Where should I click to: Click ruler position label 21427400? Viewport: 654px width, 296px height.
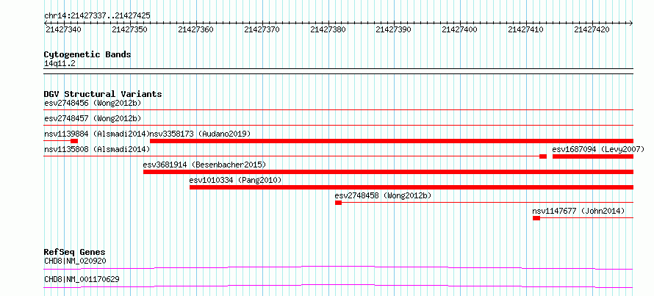459,29
